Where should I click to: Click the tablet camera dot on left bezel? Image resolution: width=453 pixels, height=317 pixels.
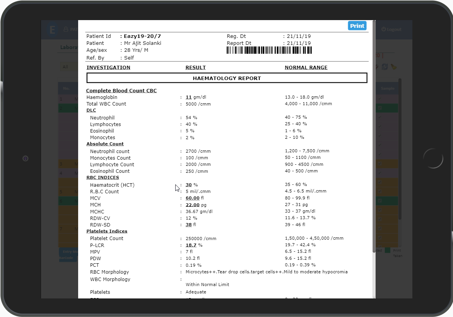point(26,158)
